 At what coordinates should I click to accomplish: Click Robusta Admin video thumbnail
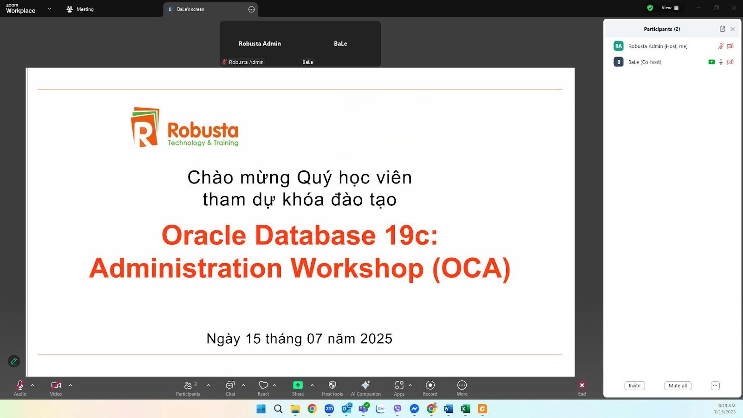pos(260,44)
